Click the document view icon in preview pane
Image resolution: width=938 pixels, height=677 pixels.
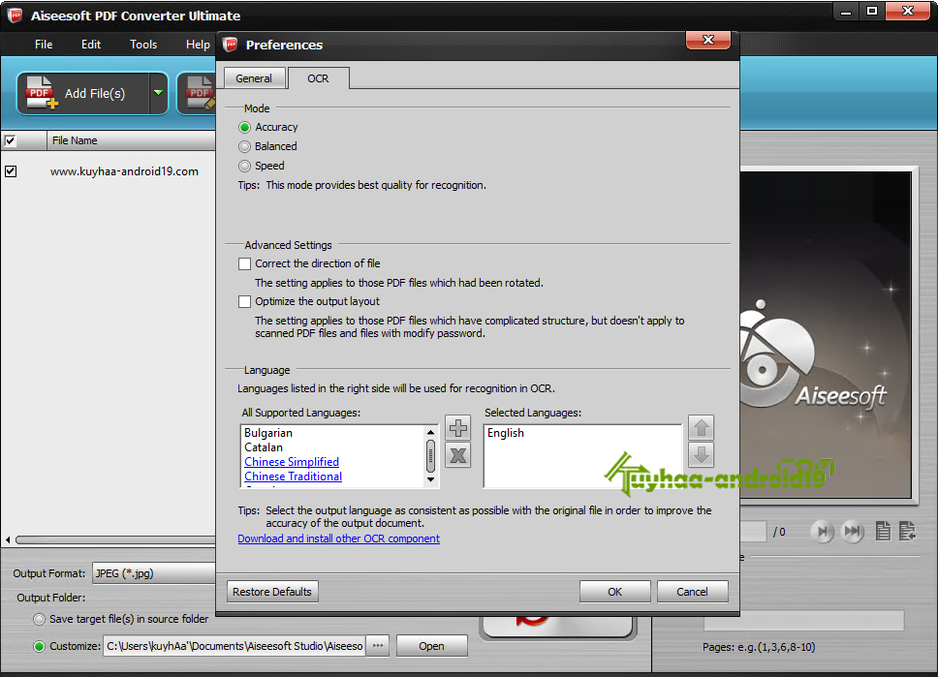[x=883, y=531]
